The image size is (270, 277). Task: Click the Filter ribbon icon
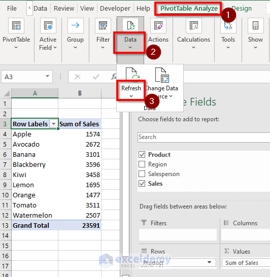103,25
